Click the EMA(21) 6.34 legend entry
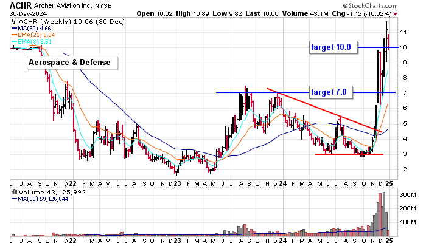 (x=33, y=35)
